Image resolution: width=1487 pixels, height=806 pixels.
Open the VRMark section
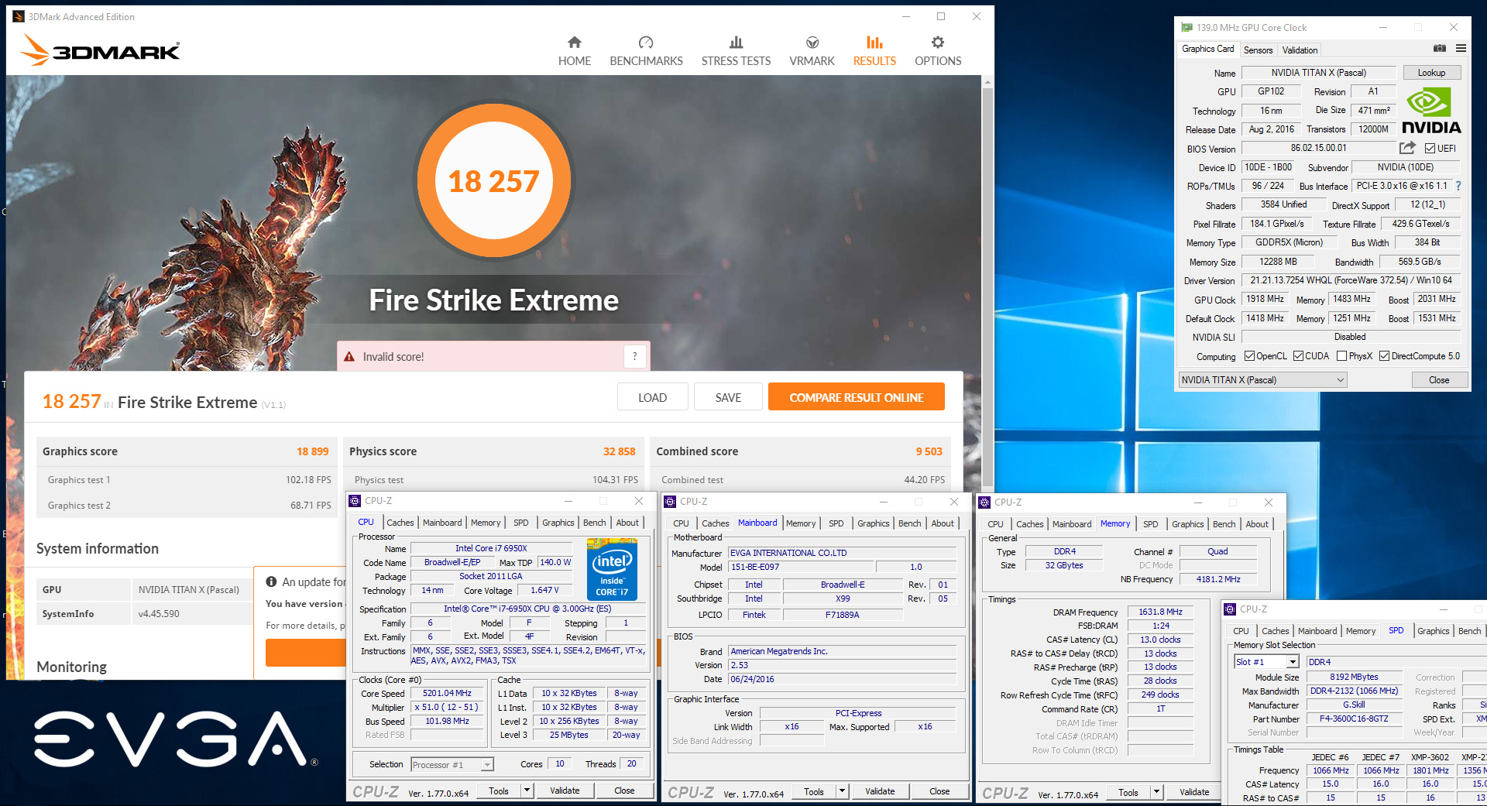point(812,51)
